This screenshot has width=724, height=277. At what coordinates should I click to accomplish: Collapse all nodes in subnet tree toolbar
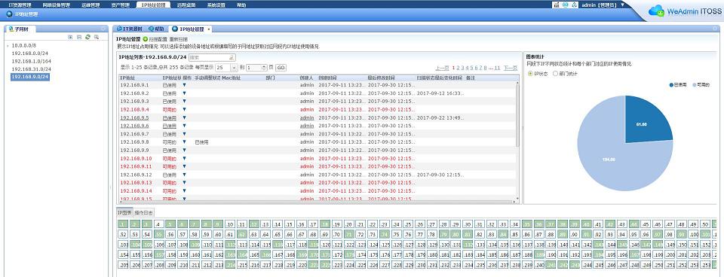click(x=79, y=37)
